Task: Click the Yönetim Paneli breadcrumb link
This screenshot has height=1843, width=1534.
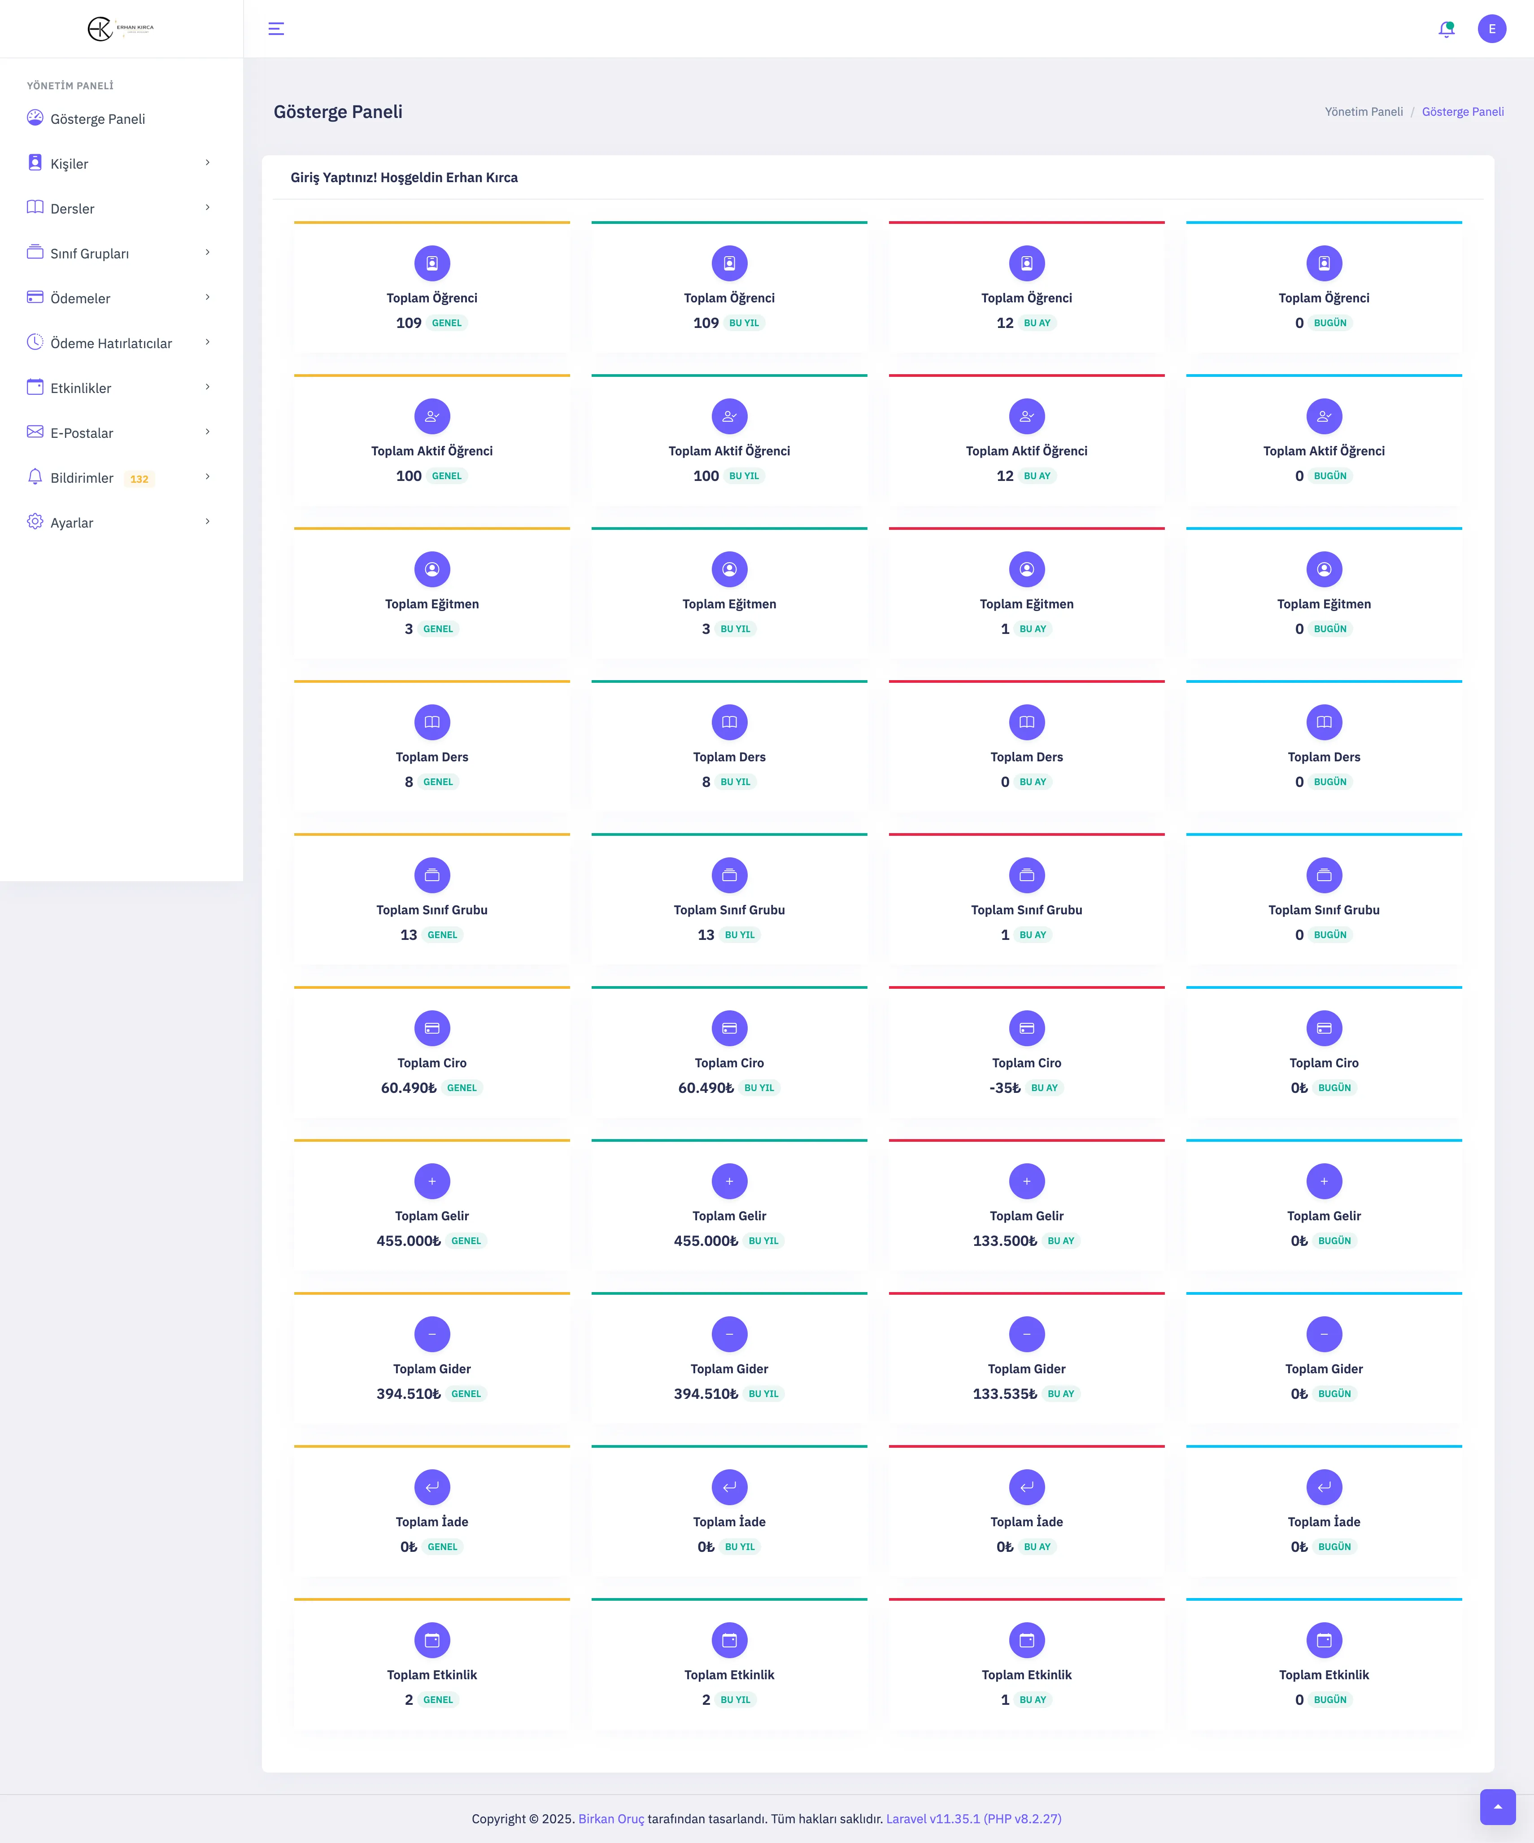Action: (x=1363, y=111)
